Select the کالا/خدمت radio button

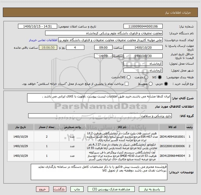coord(129,77)
